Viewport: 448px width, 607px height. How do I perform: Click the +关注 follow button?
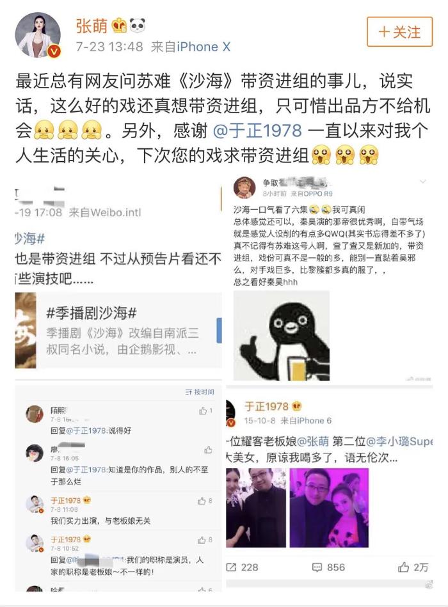pyautogui.click(x=399, y=32)
